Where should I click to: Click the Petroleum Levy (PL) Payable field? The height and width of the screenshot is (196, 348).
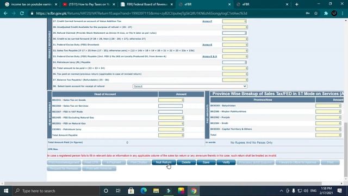234,62
